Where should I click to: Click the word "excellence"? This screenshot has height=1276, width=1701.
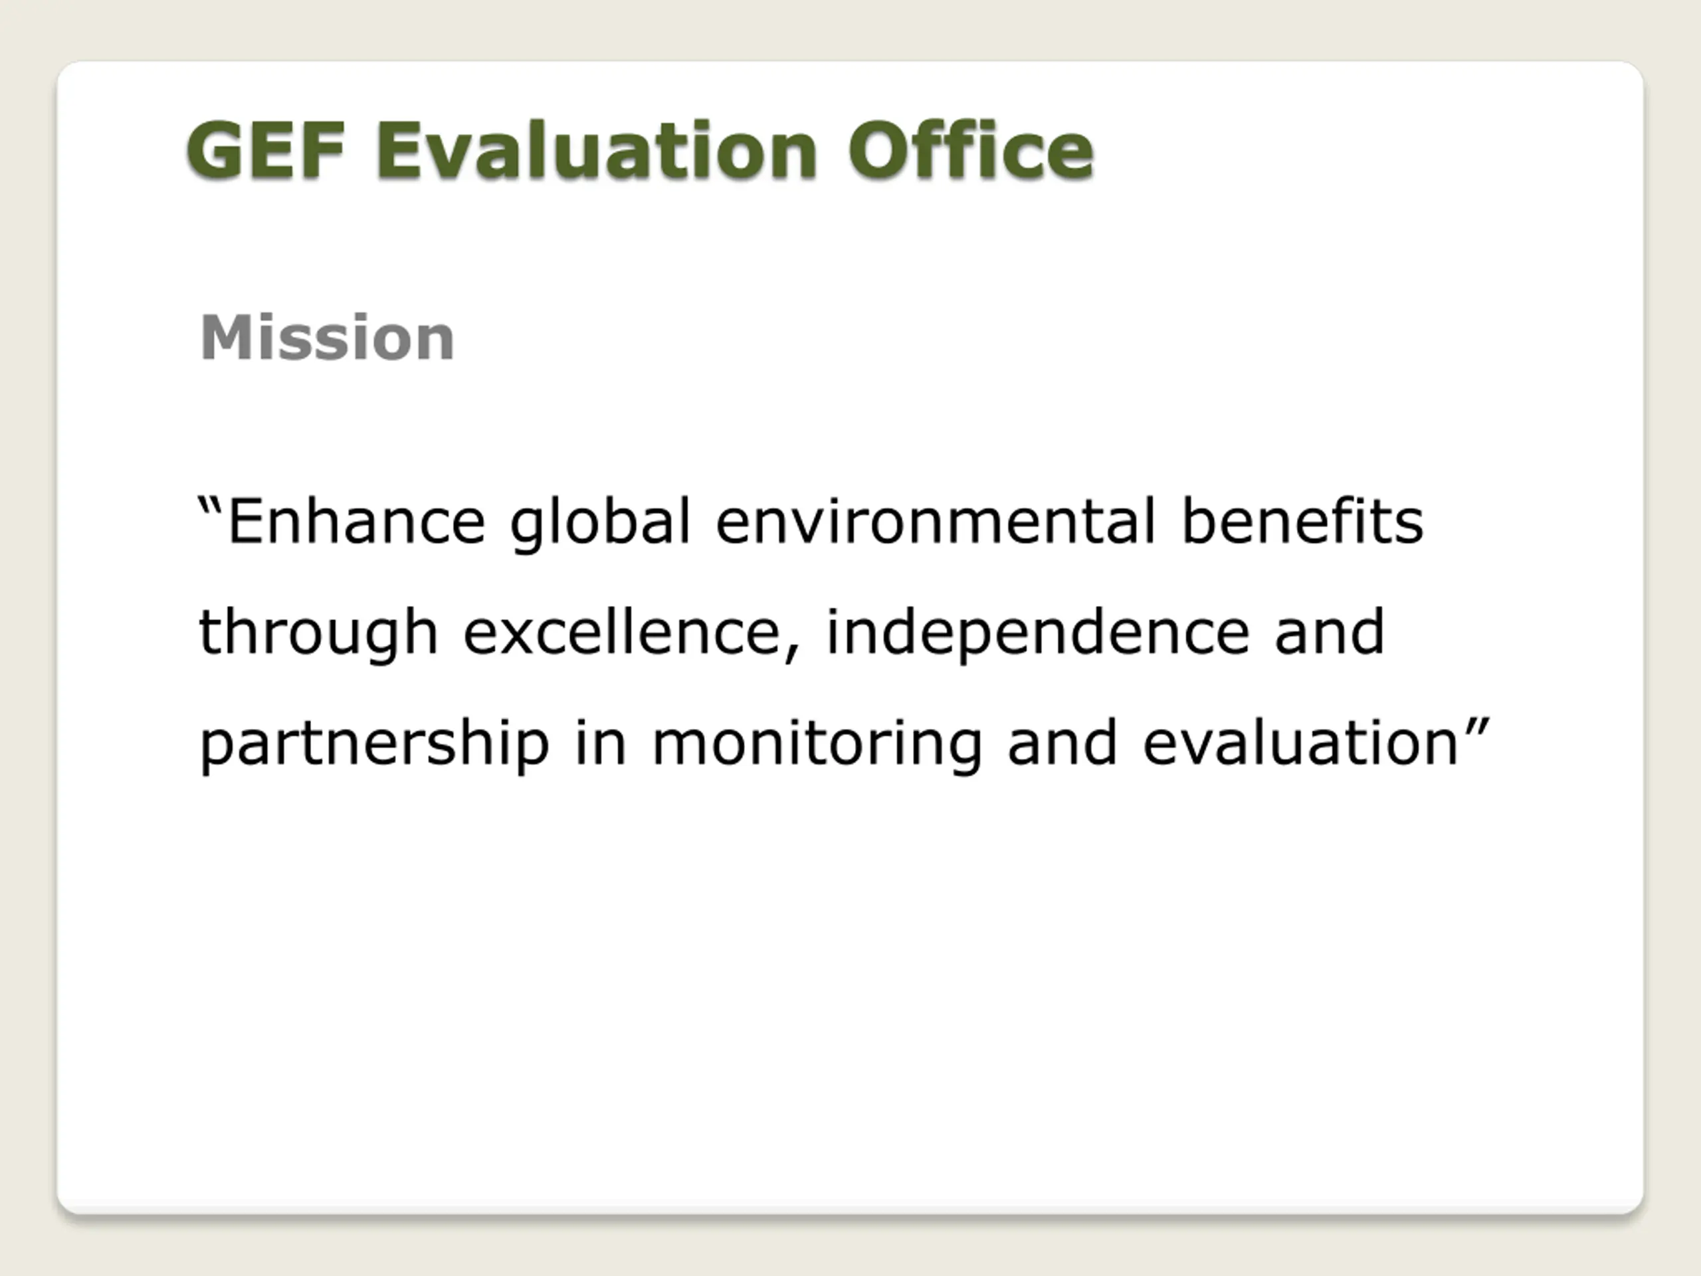pos(623,632)
